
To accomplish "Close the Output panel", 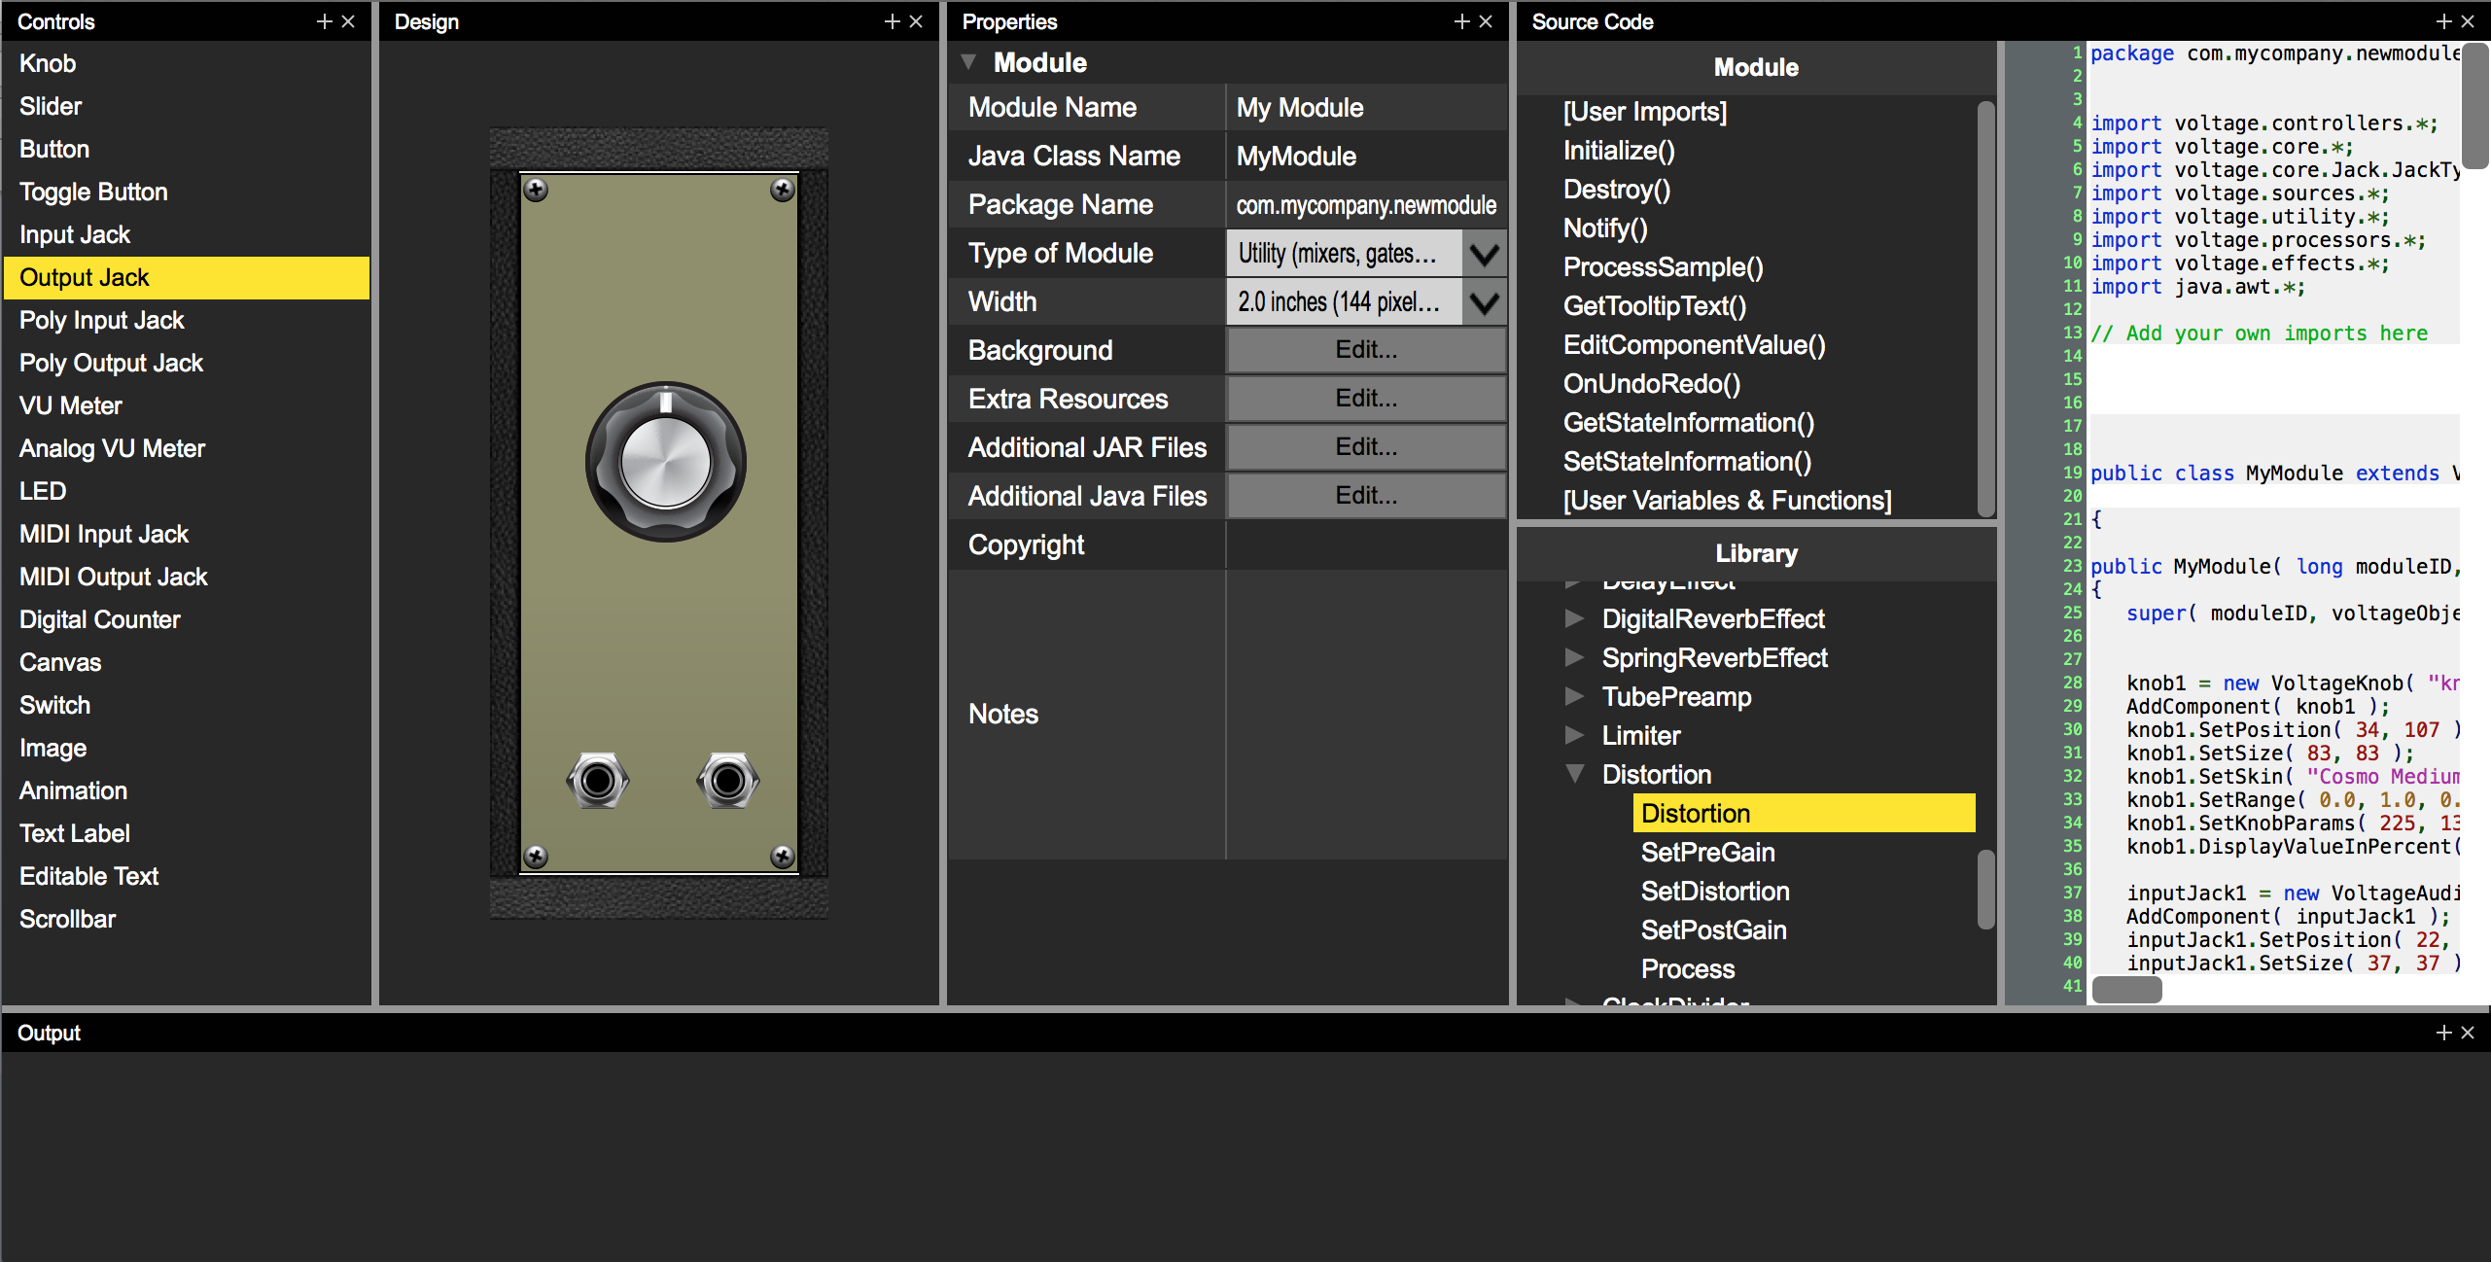I will pos(2471,1032).
